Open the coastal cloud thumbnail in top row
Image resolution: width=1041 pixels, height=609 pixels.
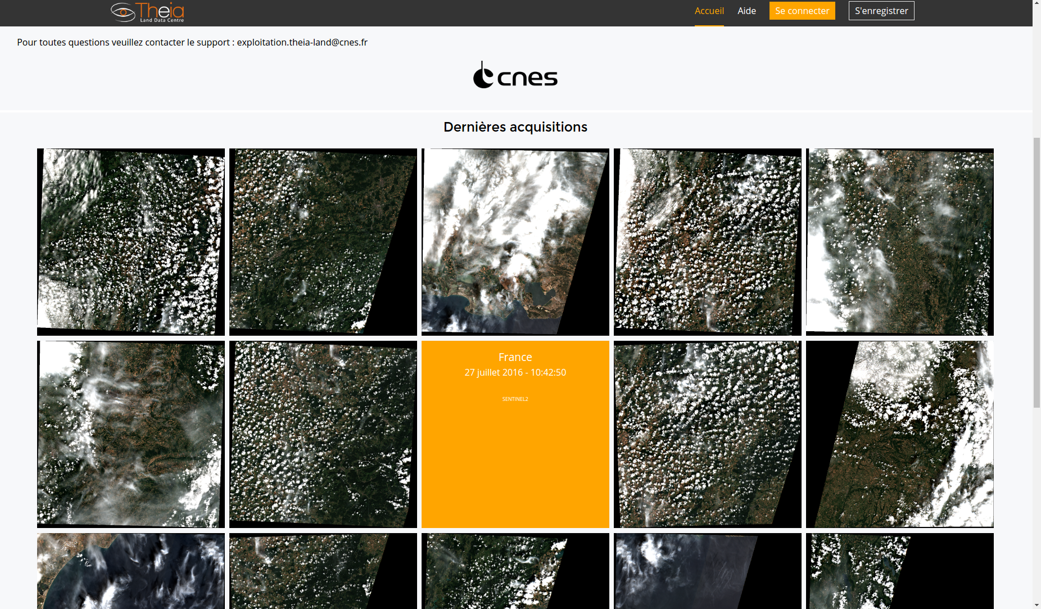click(515, 242)
